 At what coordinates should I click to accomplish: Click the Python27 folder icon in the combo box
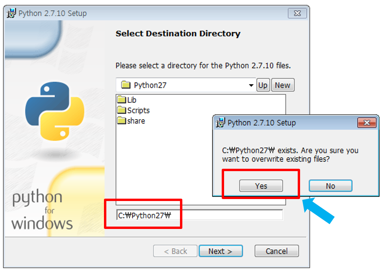tap(126, 85)
